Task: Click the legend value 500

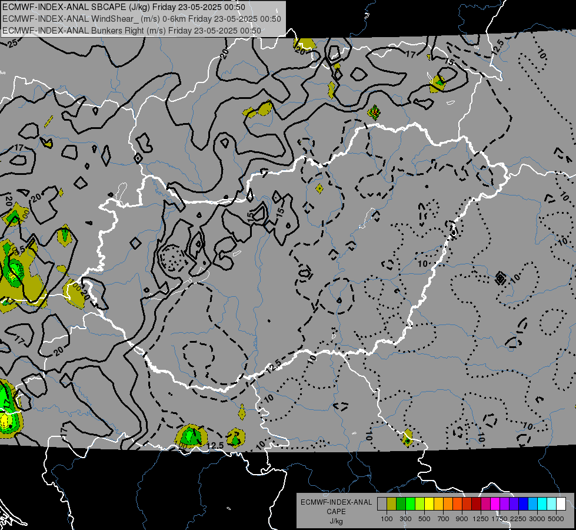Action: click(x=424, y=519)
